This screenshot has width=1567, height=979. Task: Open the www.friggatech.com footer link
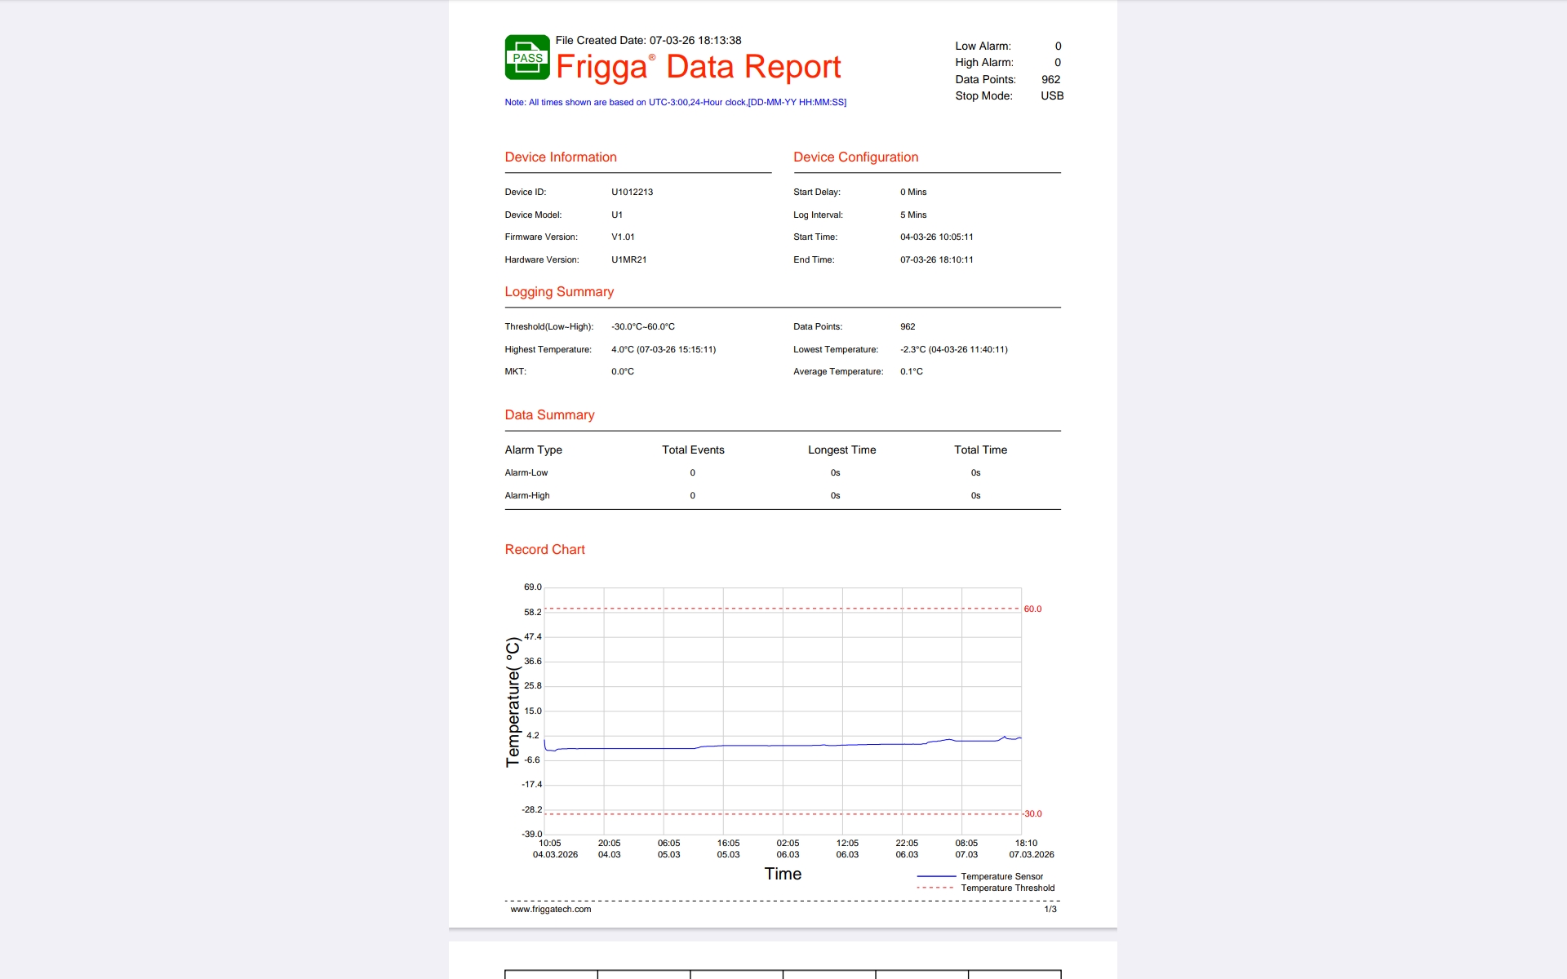tap(550, 909)
